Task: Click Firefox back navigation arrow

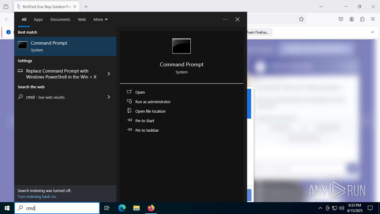Action: 7,19
